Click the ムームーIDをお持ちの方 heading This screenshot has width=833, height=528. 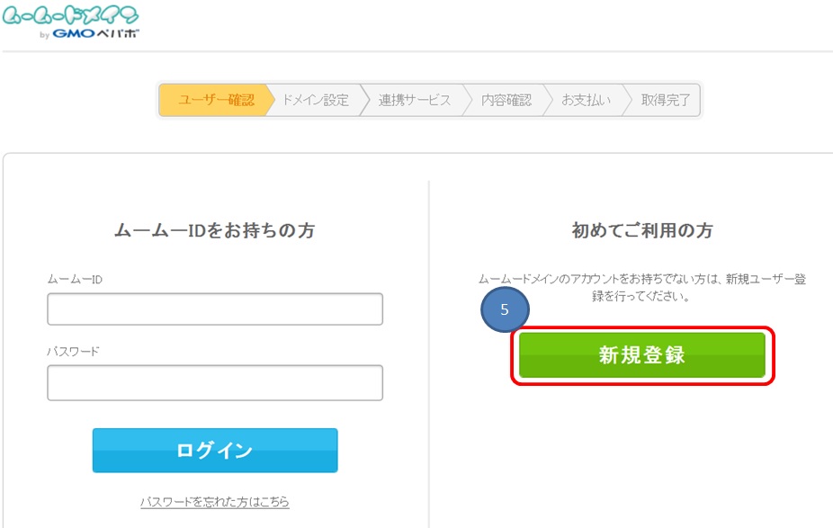click(x=214, y=231)
